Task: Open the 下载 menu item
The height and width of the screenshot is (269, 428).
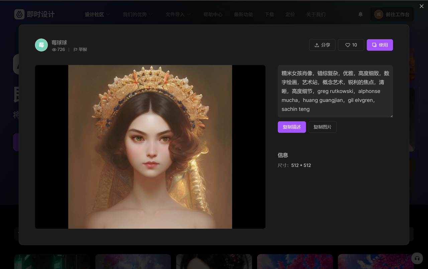Action: click(269, 14)
